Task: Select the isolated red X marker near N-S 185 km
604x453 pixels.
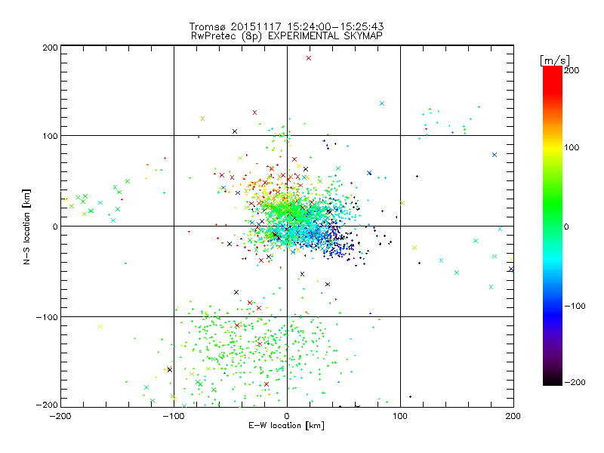Action: tap(309, 58)
